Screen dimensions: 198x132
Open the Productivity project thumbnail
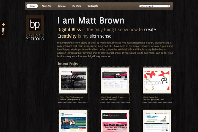[x=157, y=121]
